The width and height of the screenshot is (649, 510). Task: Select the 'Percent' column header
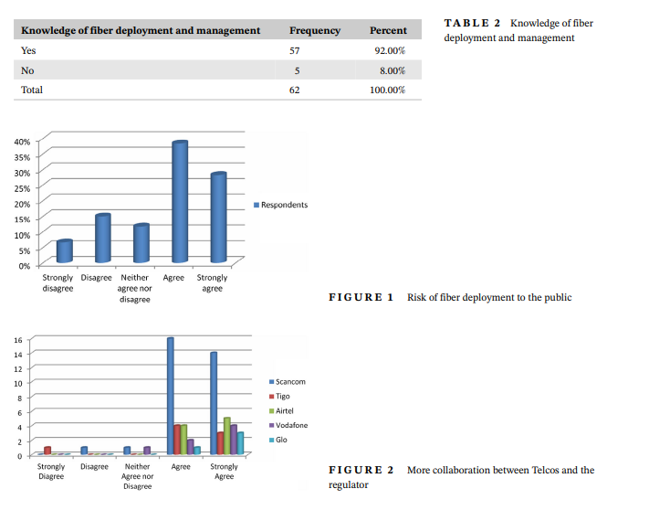point(388,31)
